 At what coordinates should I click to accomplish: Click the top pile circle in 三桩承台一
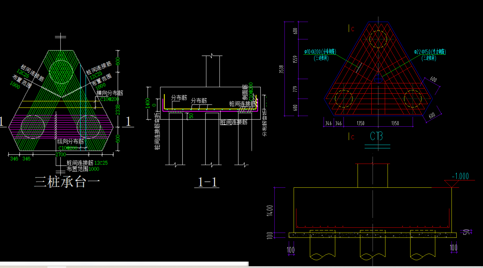[x=61, y=72]
